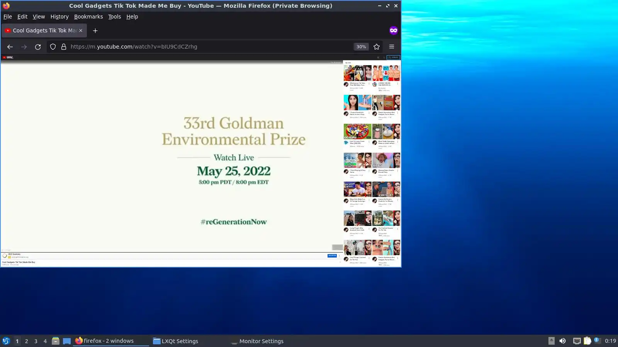Click the YouTube logo on the page

coord(8,57)
